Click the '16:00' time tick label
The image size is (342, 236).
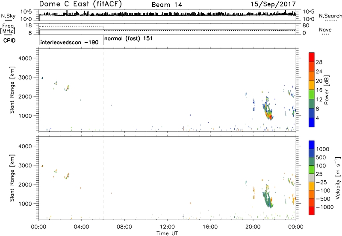coord(210,227)
